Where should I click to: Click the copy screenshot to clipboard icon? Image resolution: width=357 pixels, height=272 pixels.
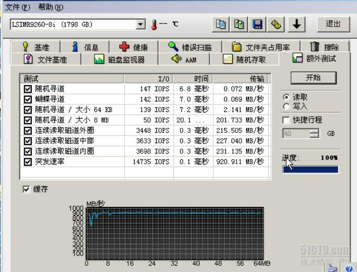coord(239,24)
